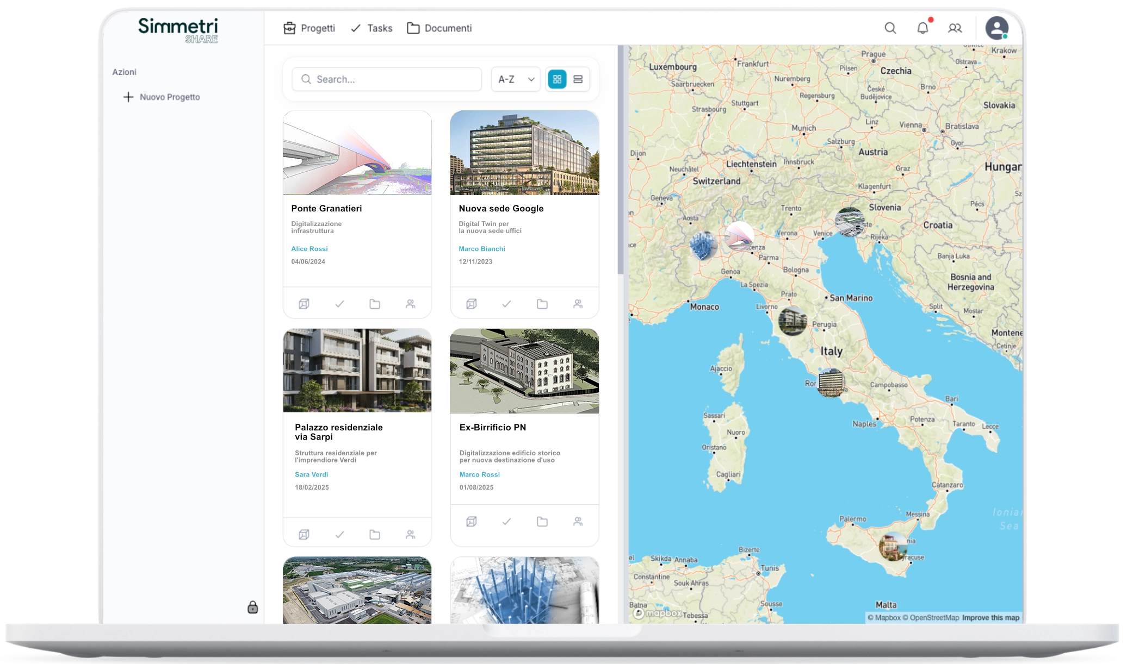Open tasks checkmark on Ponte Granatieri card
This screenshot has height=664, width=1133.
point(339,304)
